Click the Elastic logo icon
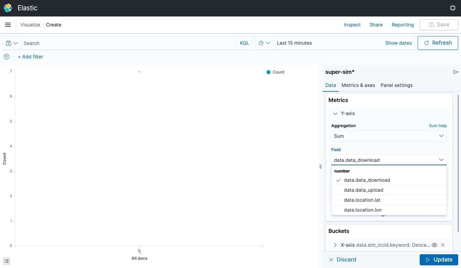The image size is (461, 268). [x=8, y=8]
